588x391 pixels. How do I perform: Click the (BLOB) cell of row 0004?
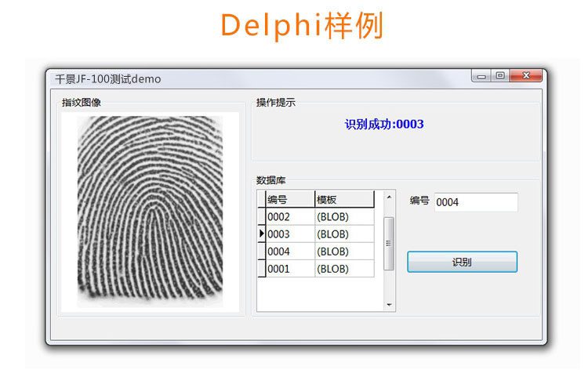click(x=343, y=252)
